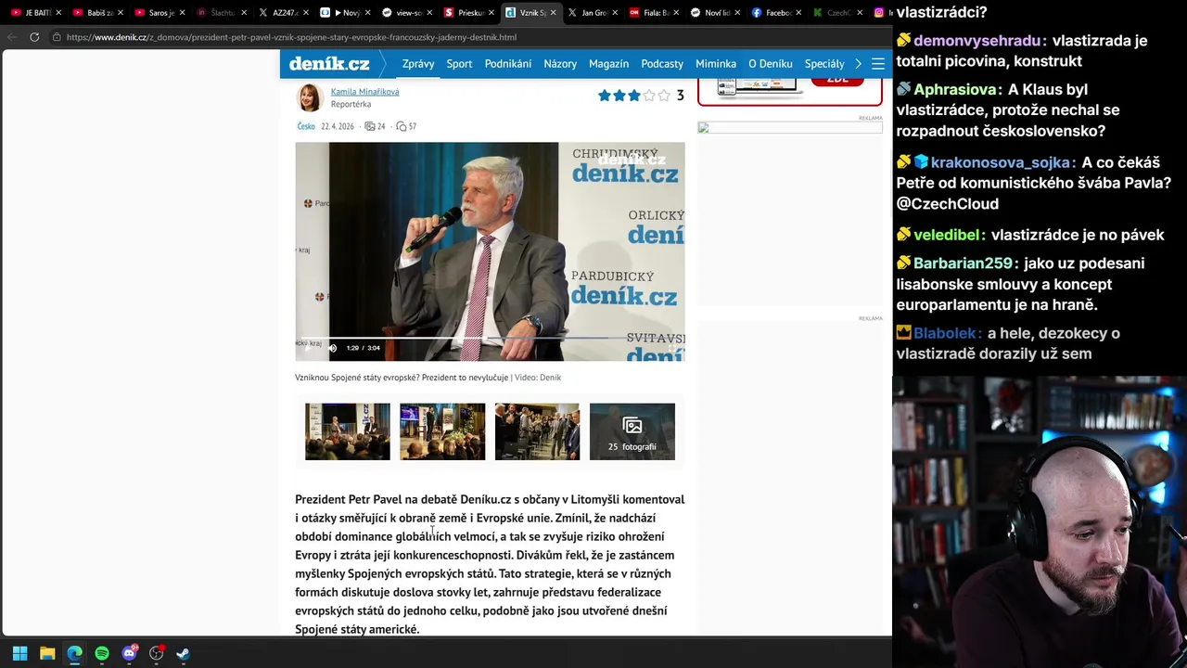Viewport: 1187px width, 668px height.
Task: Click Kamila Minaříková's author photo
Action: pos(310,97)
